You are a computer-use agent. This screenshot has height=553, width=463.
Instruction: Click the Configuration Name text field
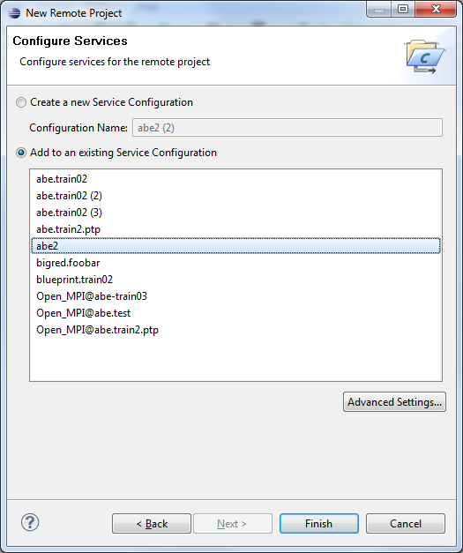[287, 128]
